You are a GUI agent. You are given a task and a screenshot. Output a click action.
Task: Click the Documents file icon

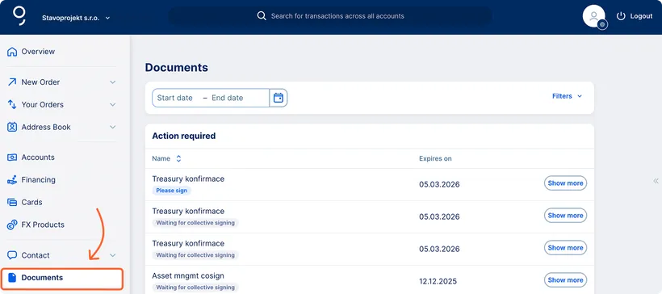click(12, 278)
